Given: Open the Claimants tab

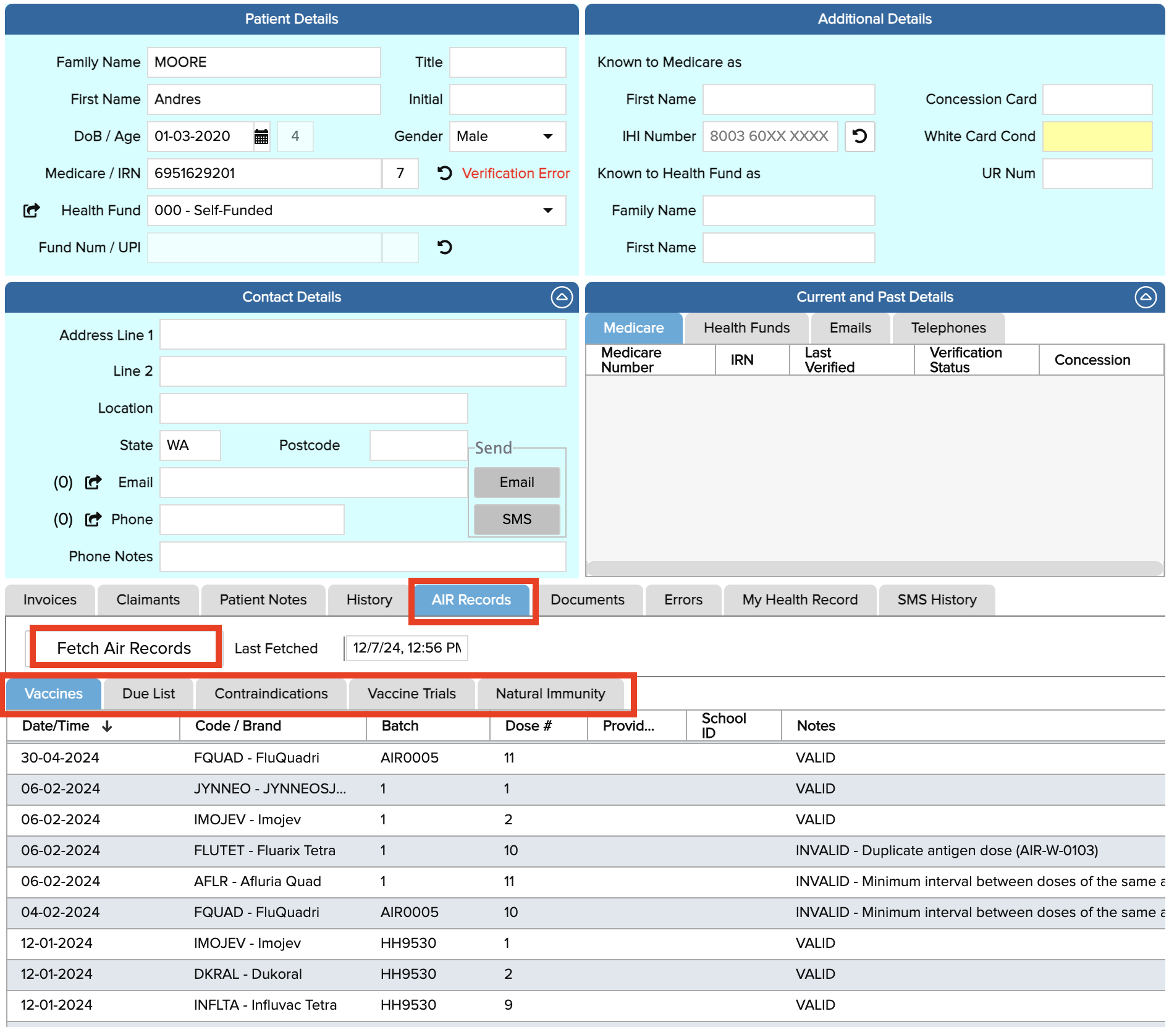Looking at the screenshot, I should pyautogui.click(x=148, y=600).
